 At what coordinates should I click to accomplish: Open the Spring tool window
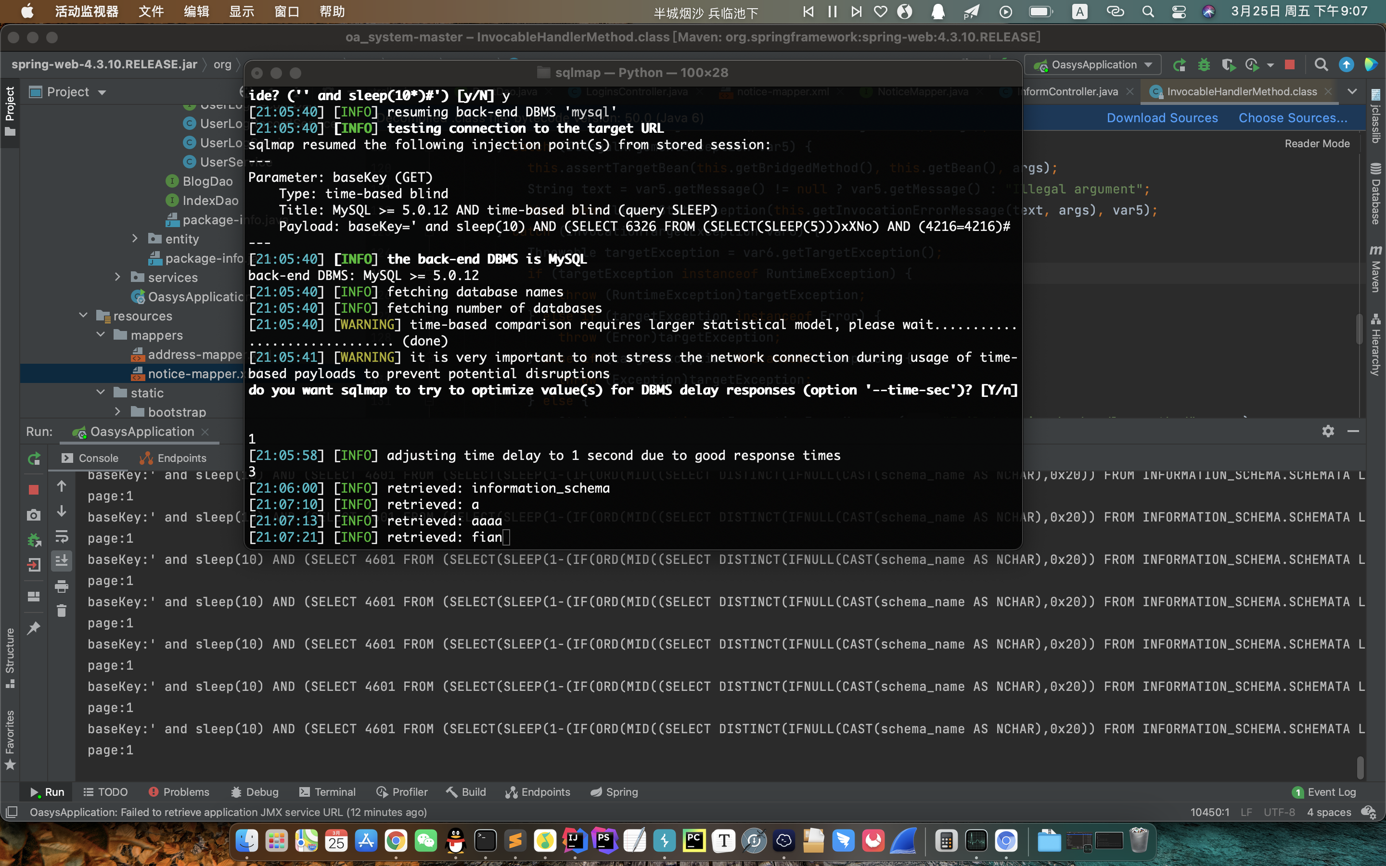[x=614, y=792]
